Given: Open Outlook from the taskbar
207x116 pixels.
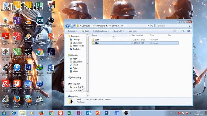Looking at the screenshot, I should [88, 113].
